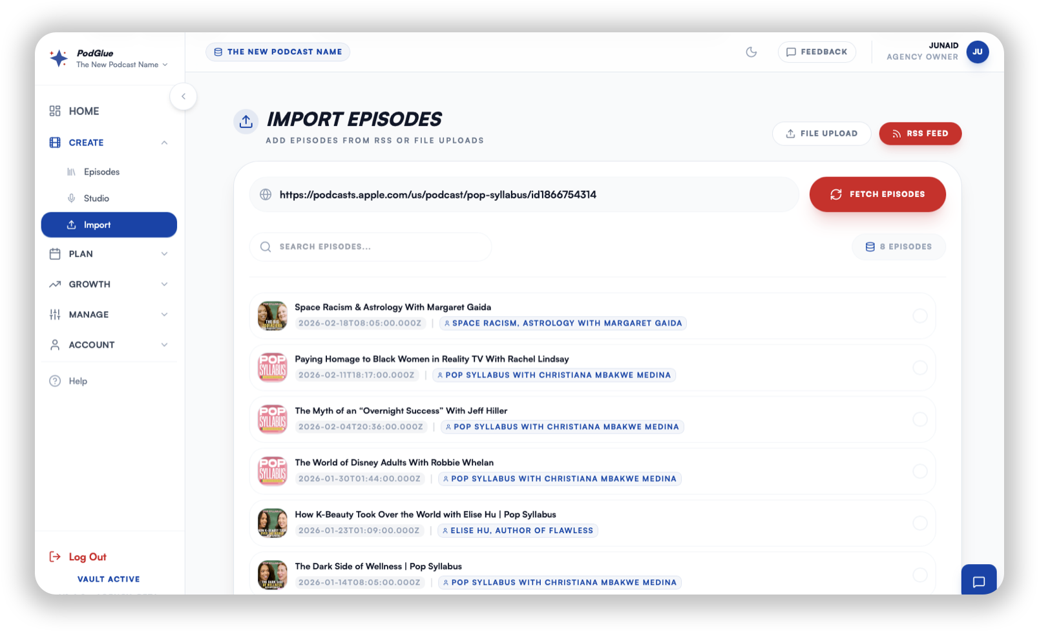Viewport: 1039px width, 632px height.
Task: Click the upload icon beside Import Episodes
Action: click(246, 121)
